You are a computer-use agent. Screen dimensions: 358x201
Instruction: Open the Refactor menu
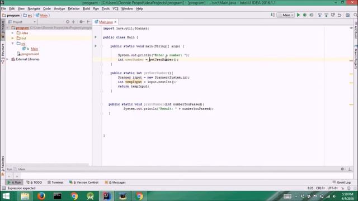pos(74,9)
